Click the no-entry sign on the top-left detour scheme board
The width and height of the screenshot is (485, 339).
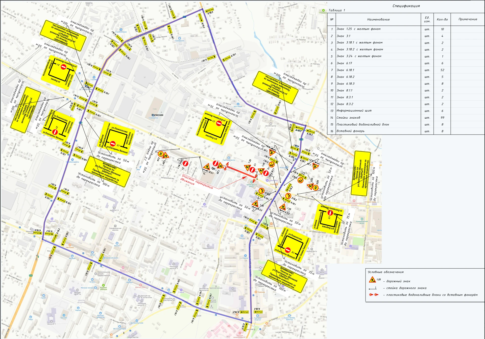(64, 67)
